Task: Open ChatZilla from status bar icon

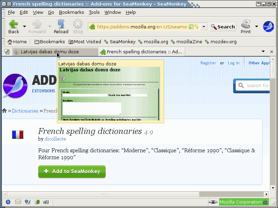Action: [46, 202]
